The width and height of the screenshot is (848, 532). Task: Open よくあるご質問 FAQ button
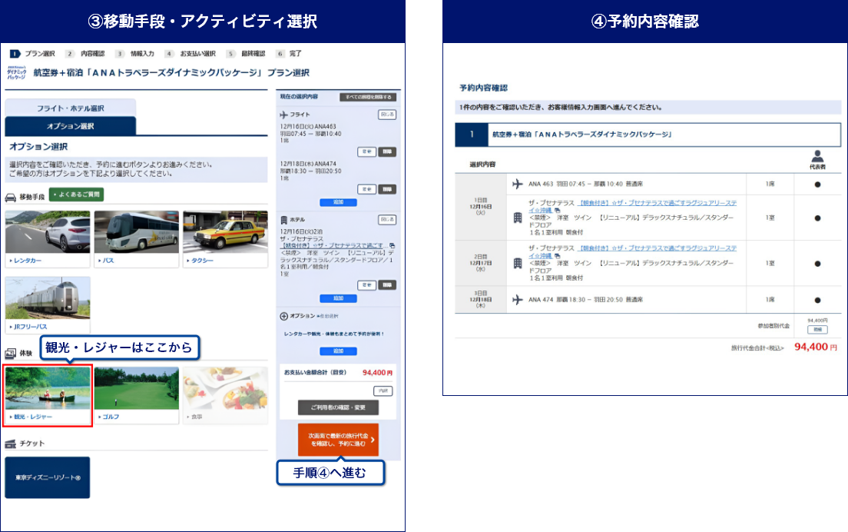click(x=76, y=195)
